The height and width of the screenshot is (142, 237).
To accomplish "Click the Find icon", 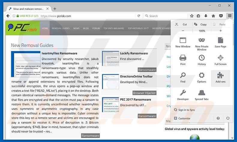I will pos(183,77).
